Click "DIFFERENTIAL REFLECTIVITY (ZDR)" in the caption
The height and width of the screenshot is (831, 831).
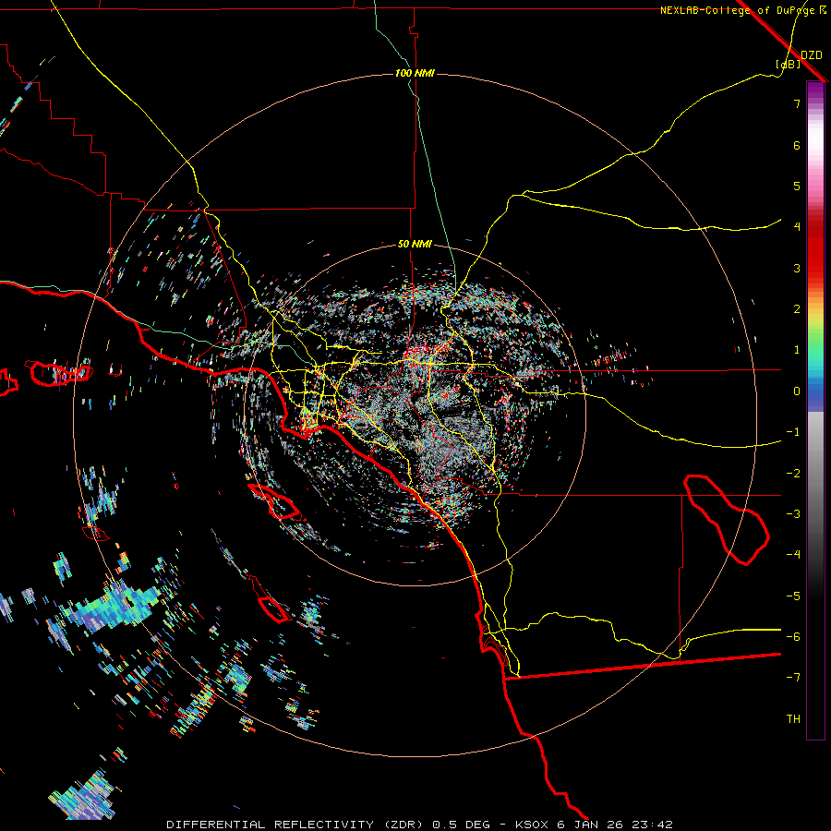point(295,825)
